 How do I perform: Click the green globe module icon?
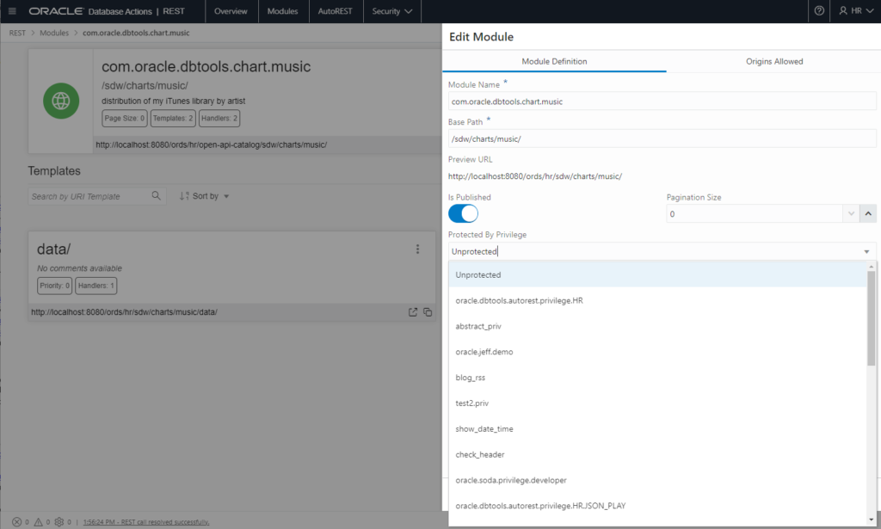[x=61, y=101]
